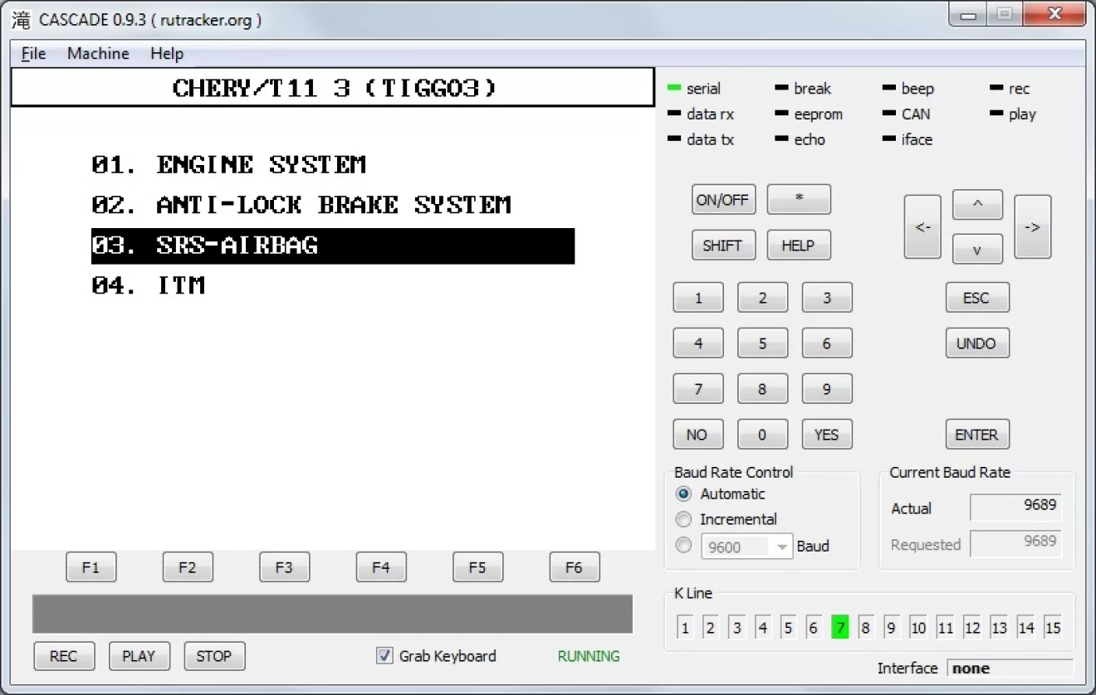Select K Line 12
Viewport: 1096px width, 695px height.
972,628
